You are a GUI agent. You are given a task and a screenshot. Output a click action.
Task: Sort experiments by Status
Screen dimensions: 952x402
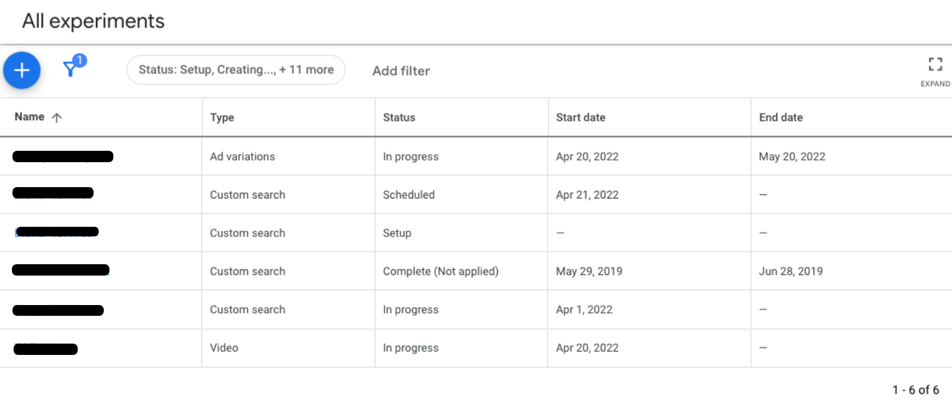399,117
